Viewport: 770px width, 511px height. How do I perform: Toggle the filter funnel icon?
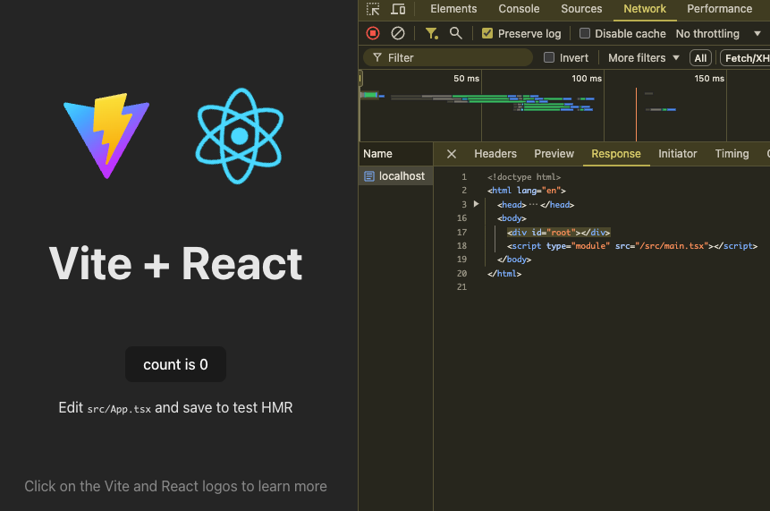pyautogui.click(x=431, y=33)
